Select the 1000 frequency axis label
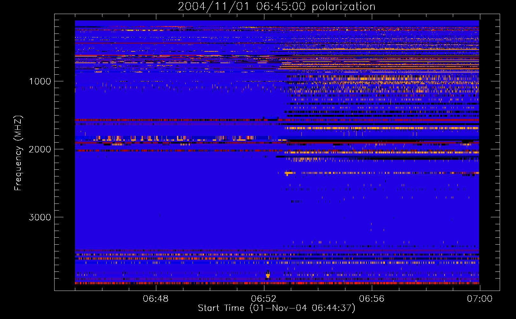The height and width of the screenshot is (319, 516). (40, 81)
